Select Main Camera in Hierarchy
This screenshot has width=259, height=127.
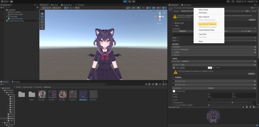click(x=15, y=12)
